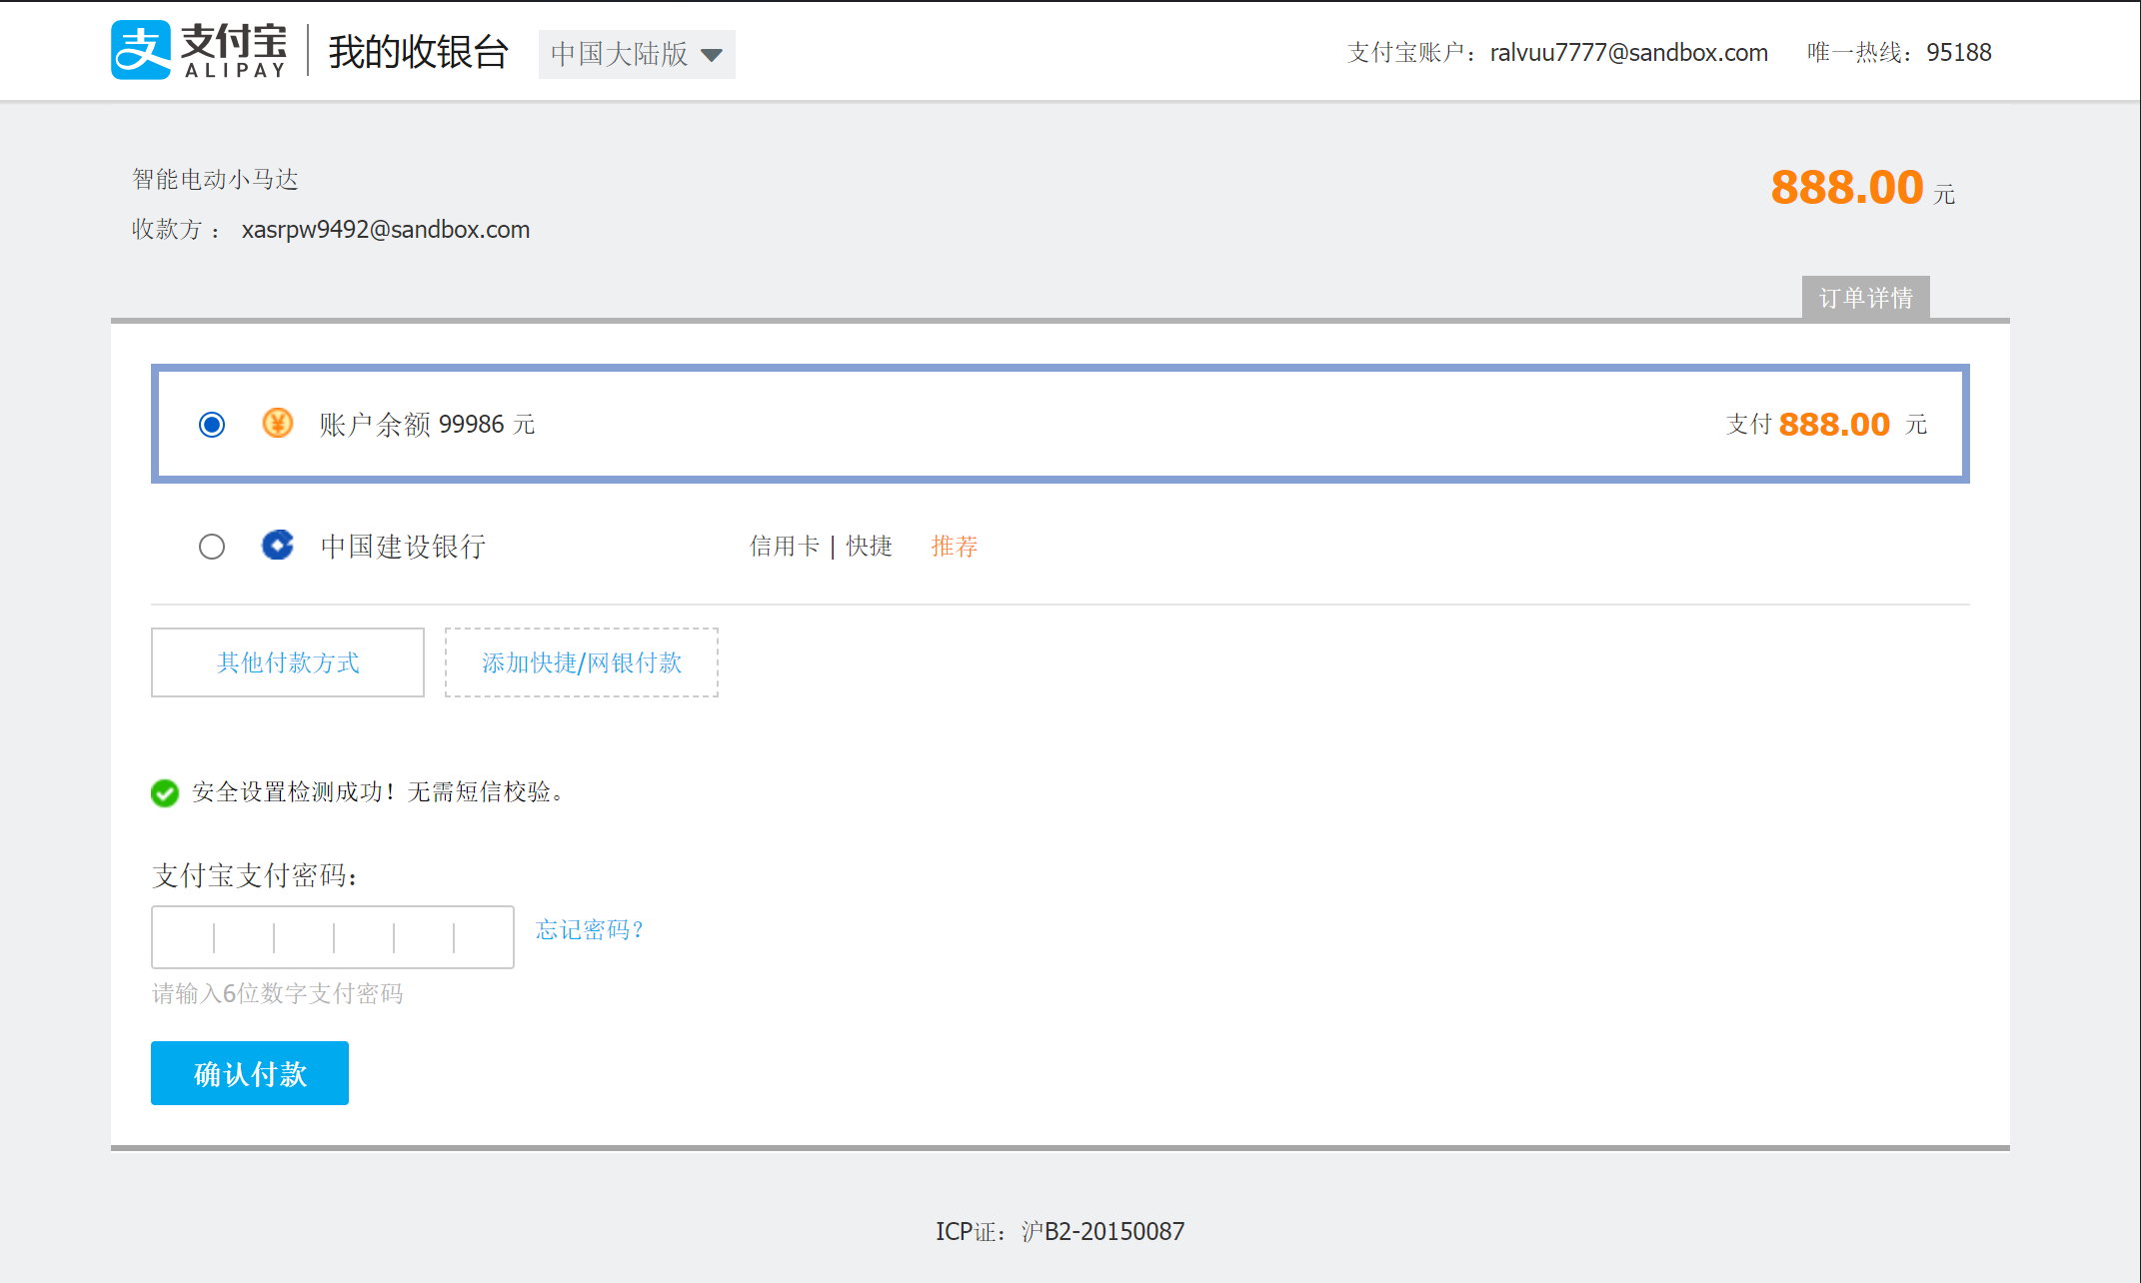Screen dimensions: 2141x1283
Task: Click the China Construction Bank logo
Action: coord(277,546)
